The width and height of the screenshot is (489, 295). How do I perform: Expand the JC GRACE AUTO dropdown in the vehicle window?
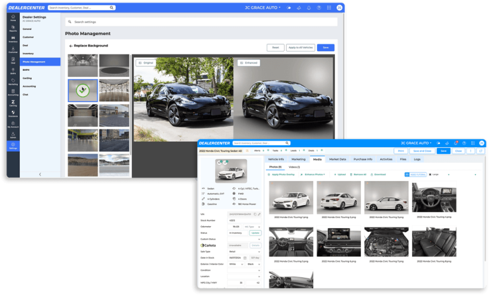[x=416, y=143]
